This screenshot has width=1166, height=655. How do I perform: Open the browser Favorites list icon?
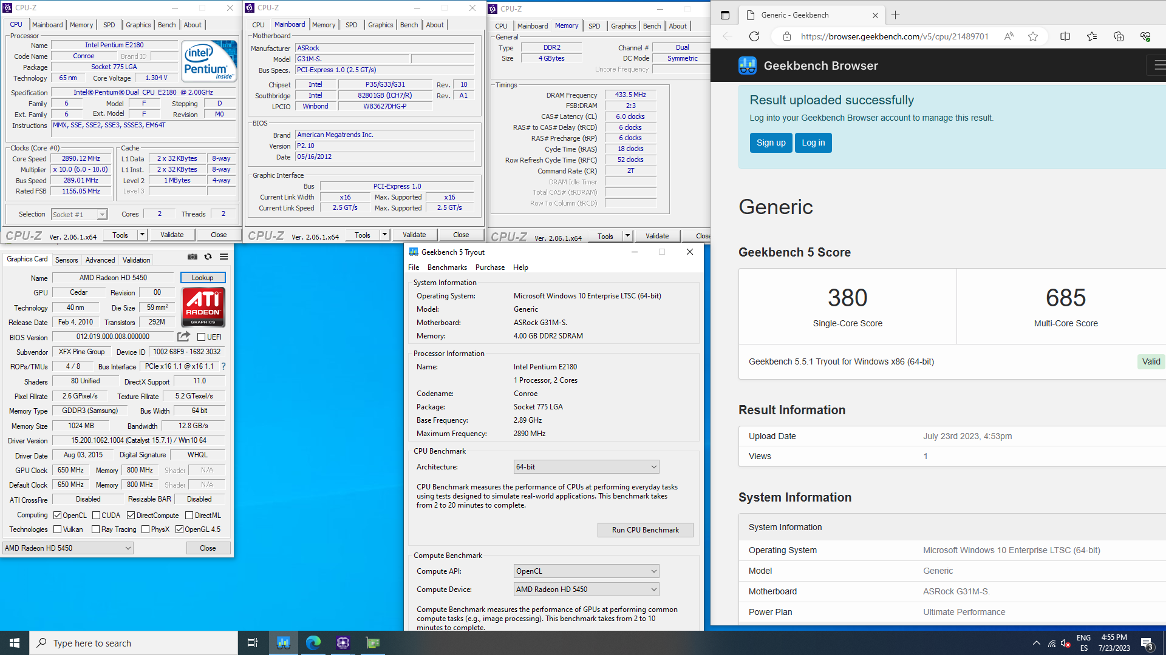click(1092, 36)
